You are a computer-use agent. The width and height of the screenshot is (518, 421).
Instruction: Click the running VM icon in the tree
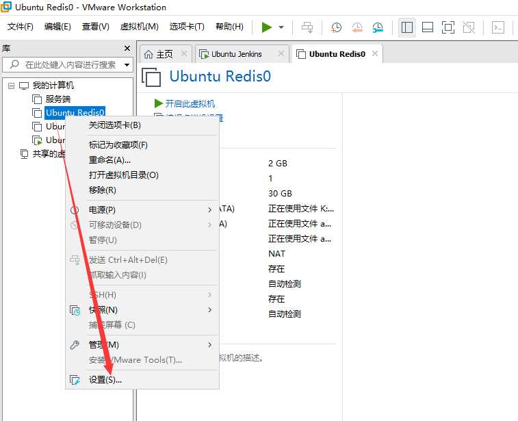pos(37,140)
